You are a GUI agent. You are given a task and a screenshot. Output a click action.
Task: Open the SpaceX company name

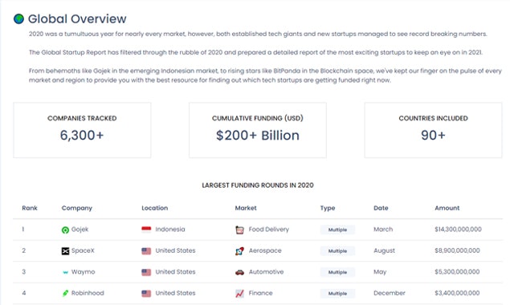click(x=83, y=250)
